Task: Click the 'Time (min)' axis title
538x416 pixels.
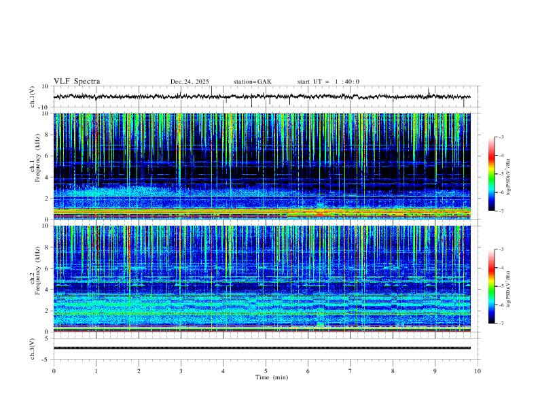Action: pyautogui.click(x=272, y=377)
